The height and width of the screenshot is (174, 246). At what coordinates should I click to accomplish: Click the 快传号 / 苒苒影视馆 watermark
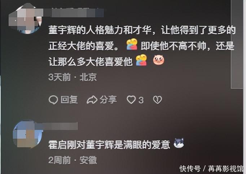coord(211,169)
